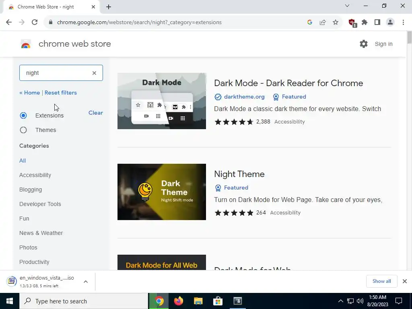Image resolution: width=412 pixels, height=309 pixels.
Task: Click the Chrome Web Store rainbow logo
Action: 26,44
